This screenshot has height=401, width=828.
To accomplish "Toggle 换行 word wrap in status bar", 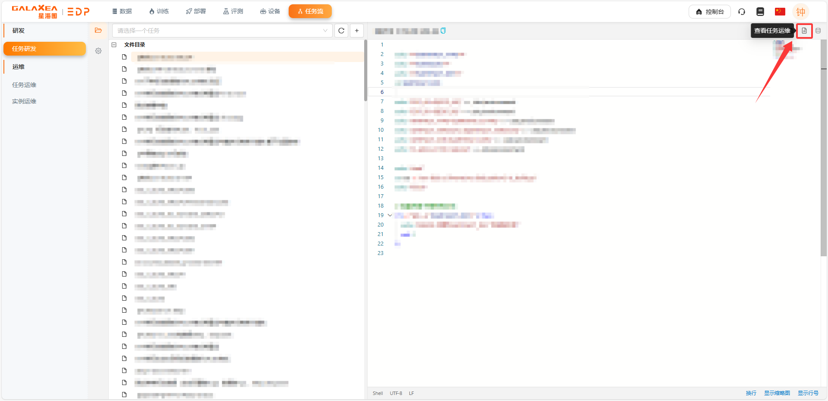I will point(751,393).
